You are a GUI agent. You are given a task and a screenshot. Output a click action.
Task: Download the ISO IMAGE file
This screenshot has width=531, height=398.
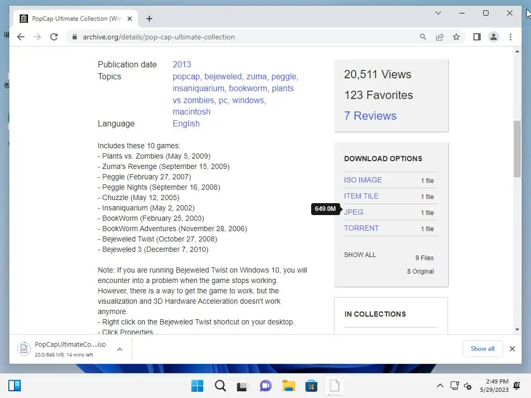click(362, 180)
